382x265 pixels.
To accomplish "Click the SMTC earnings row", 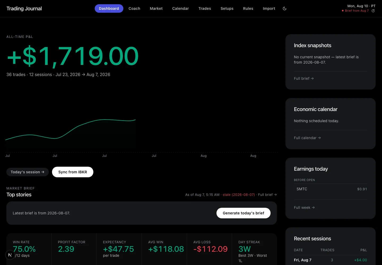I will click(331, 189).
